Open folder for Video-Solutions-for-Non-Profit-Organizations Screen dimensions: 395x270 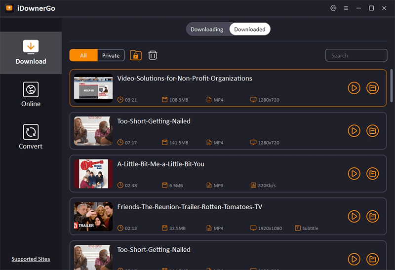tap(372, 88)
